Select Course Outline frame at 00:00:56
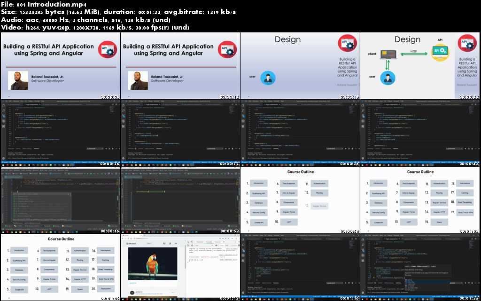Image resolution: width=481 pixels, height=301 pixels. coord(300,200)
